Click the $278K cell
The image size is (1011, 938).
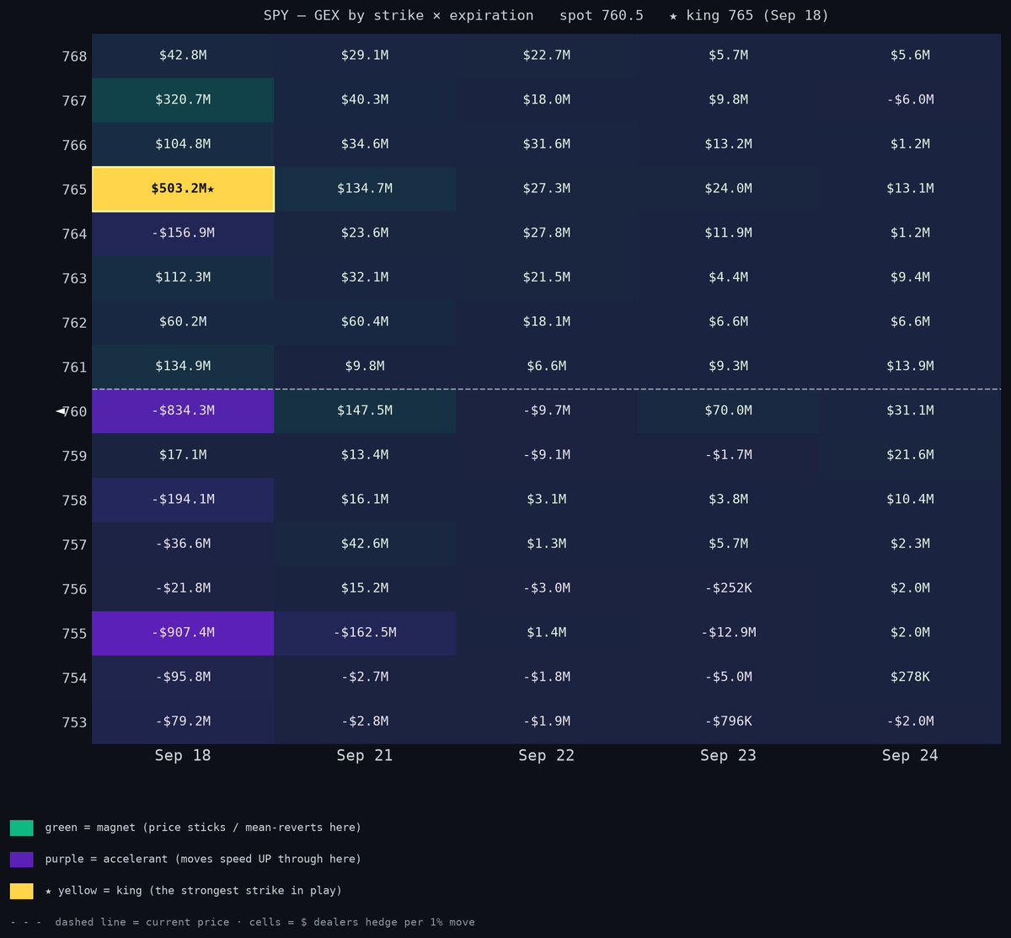tap(910, 678)
